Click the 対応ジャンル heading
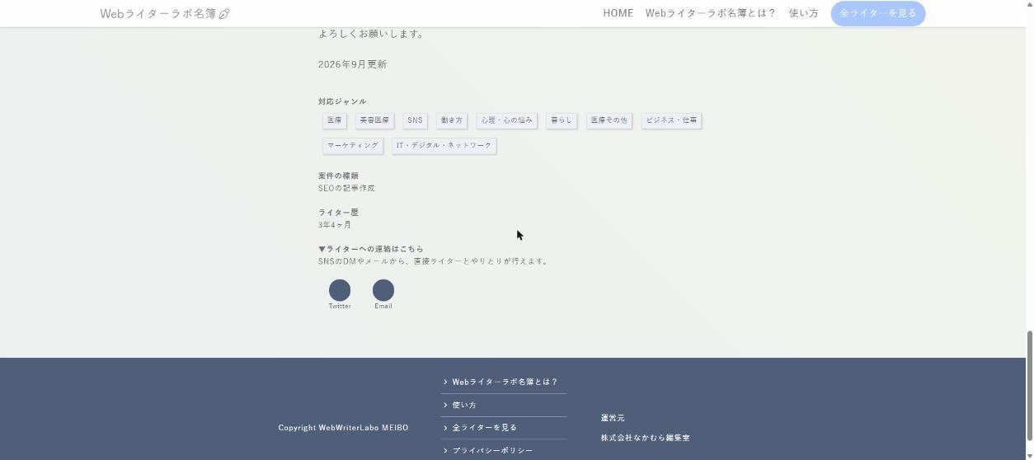This screenshot has height=460, width=1034. click(342, 102)
